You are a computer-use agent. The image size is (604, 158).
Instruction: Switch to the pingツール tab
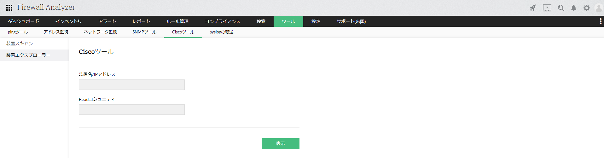point(18,32)
